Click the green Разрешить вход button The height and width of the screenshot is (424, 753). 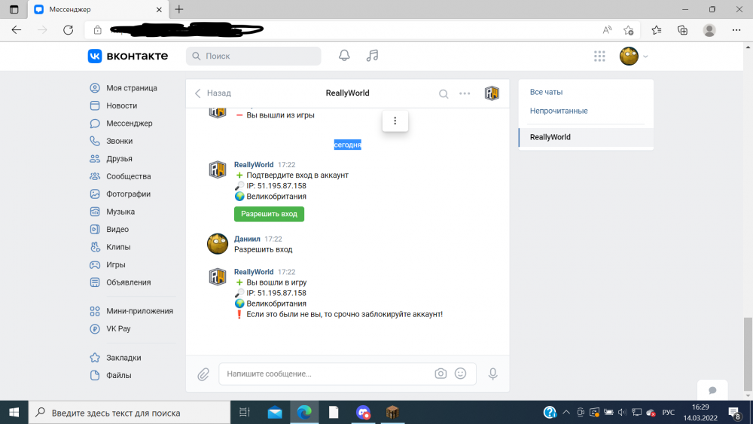[x=269, y=214]
